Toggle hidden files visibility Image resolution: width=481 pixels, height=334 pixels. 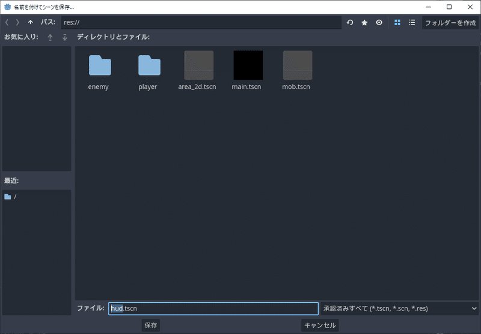tap(379, 22)
